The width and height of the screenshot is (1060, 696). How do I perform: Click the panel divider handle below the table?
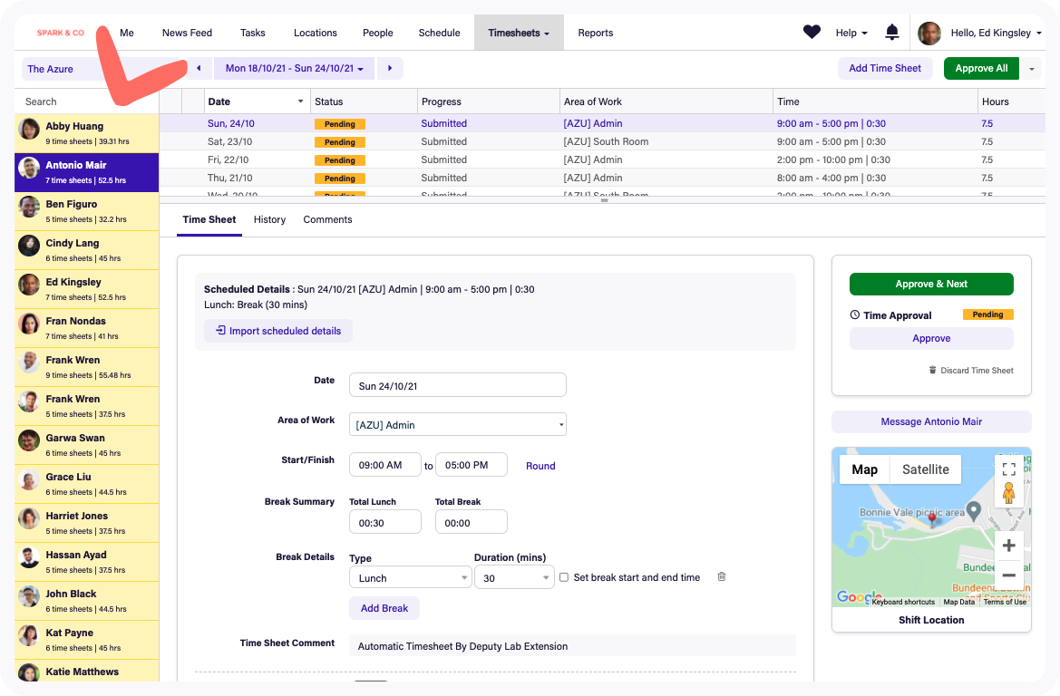(604, 200)
